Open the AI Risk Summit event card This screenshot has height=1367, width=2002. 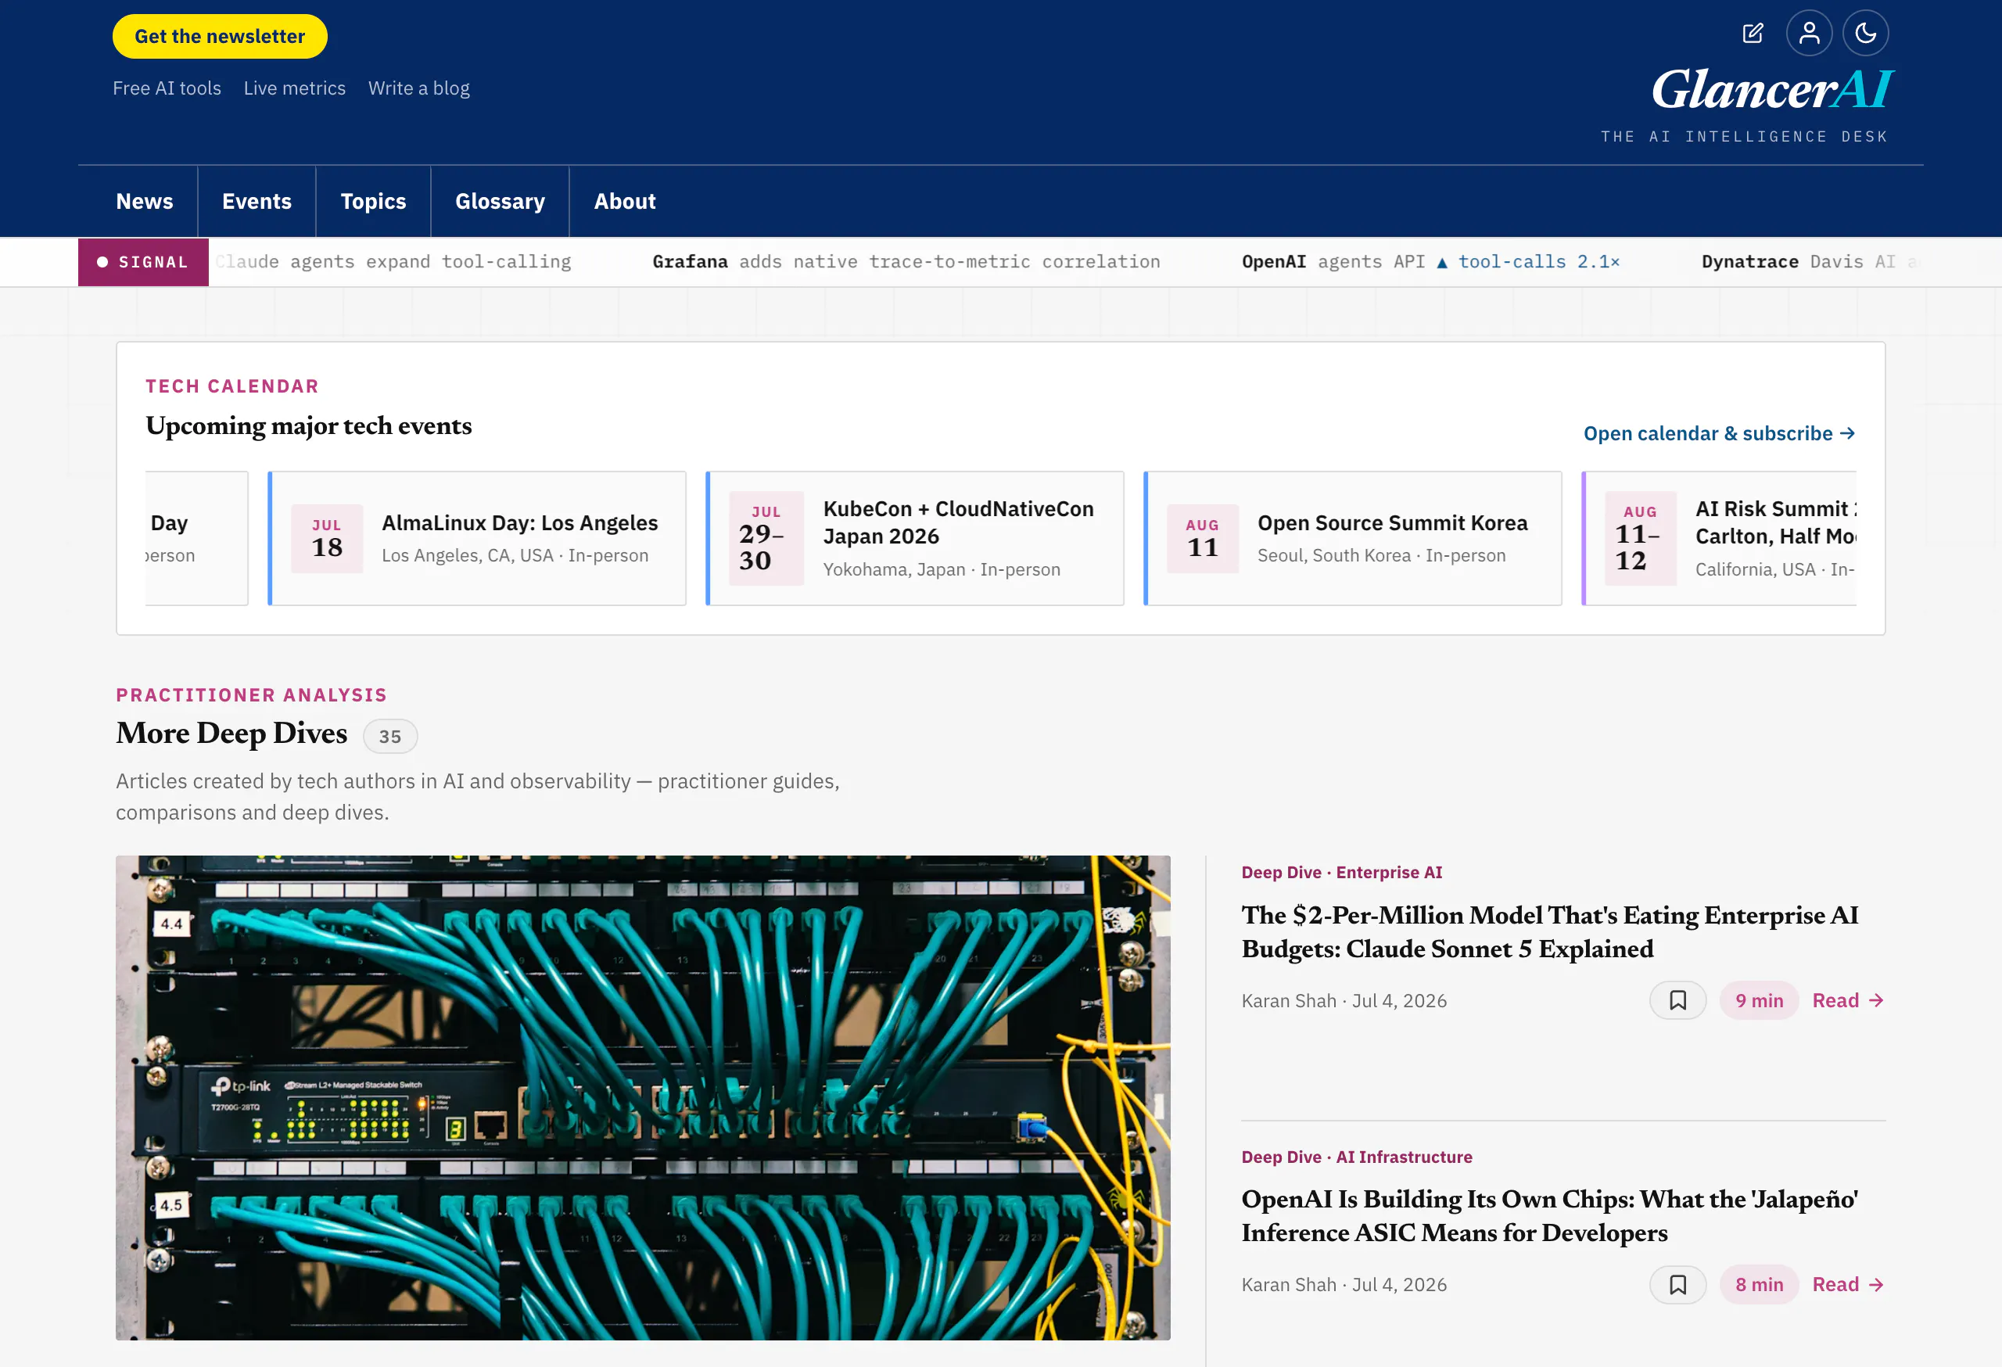1720,538
